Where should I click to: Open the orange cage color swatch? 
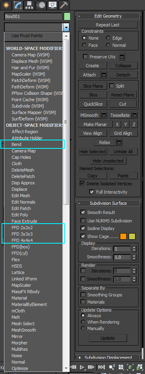tap(123, 236)
